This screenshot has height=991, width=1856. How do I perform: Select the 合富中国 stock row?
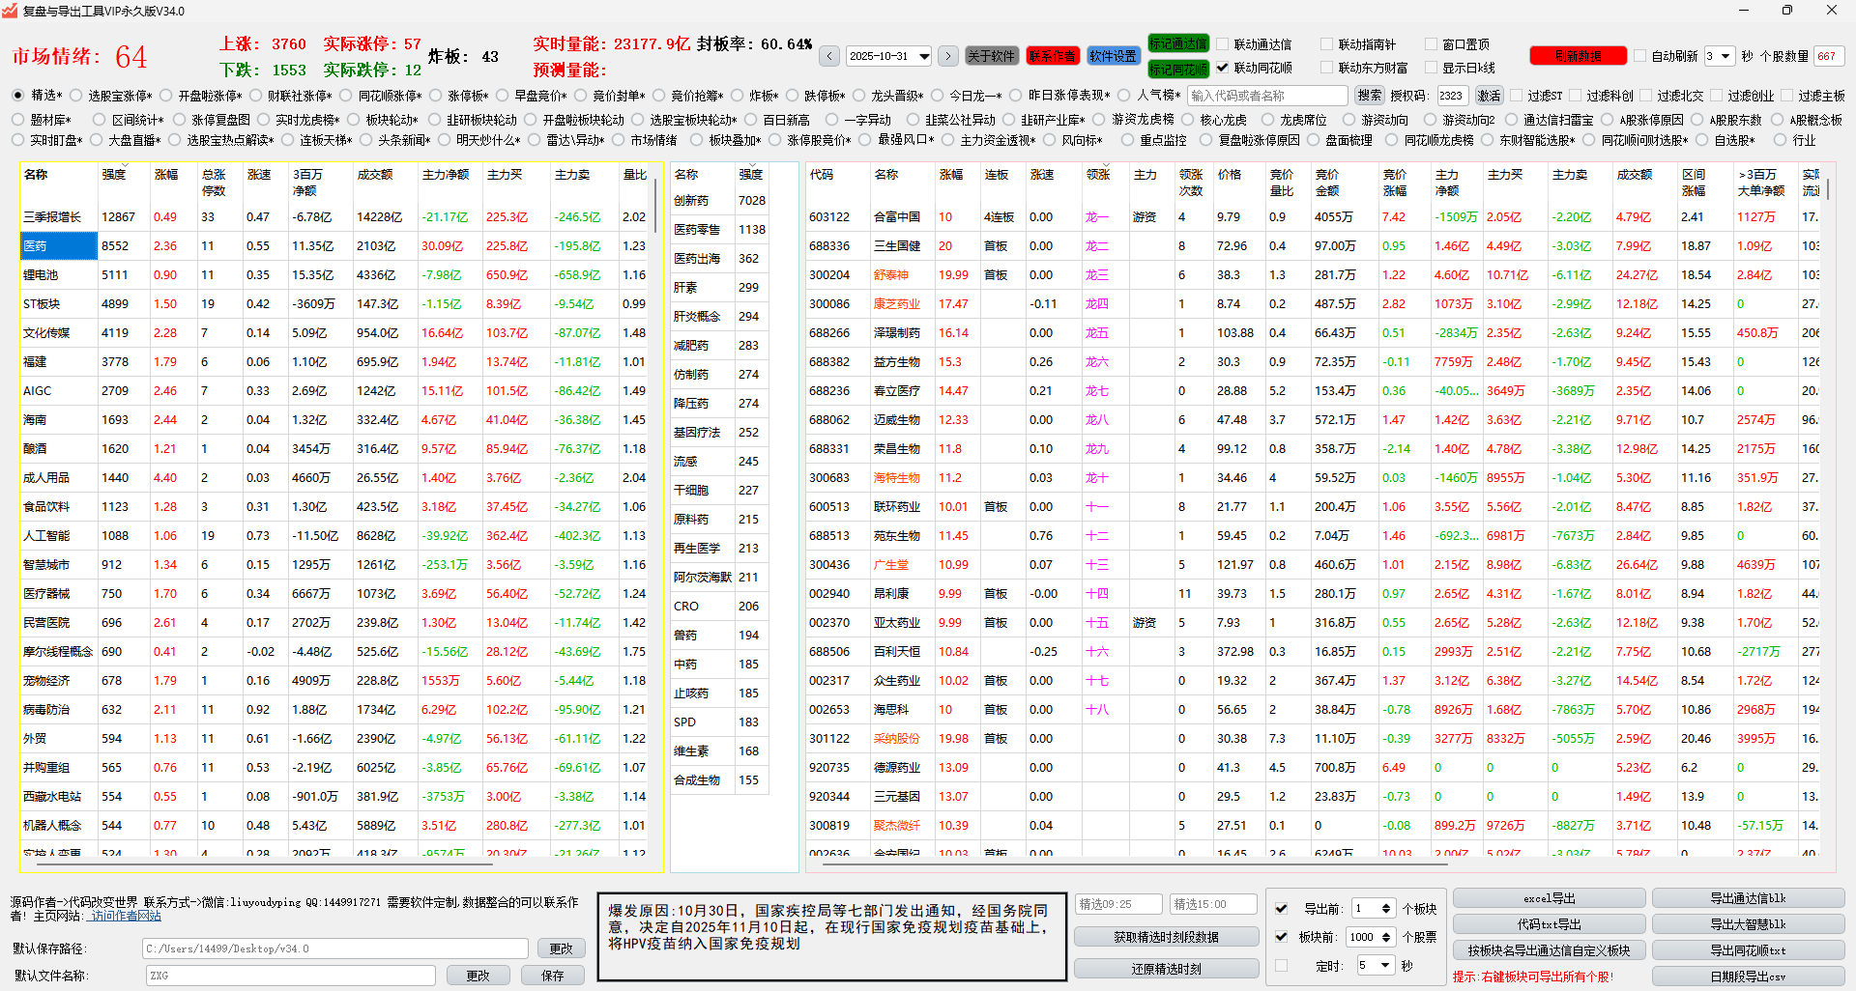click(x=1313, y=217)
